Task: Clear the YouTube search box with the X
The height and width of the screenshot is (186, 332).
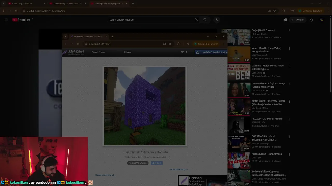Action: tap(197, 20)
